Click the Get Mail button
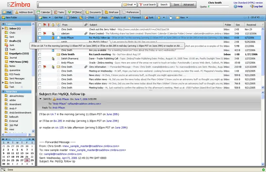The image size is (266, 172). click(58, 17)
